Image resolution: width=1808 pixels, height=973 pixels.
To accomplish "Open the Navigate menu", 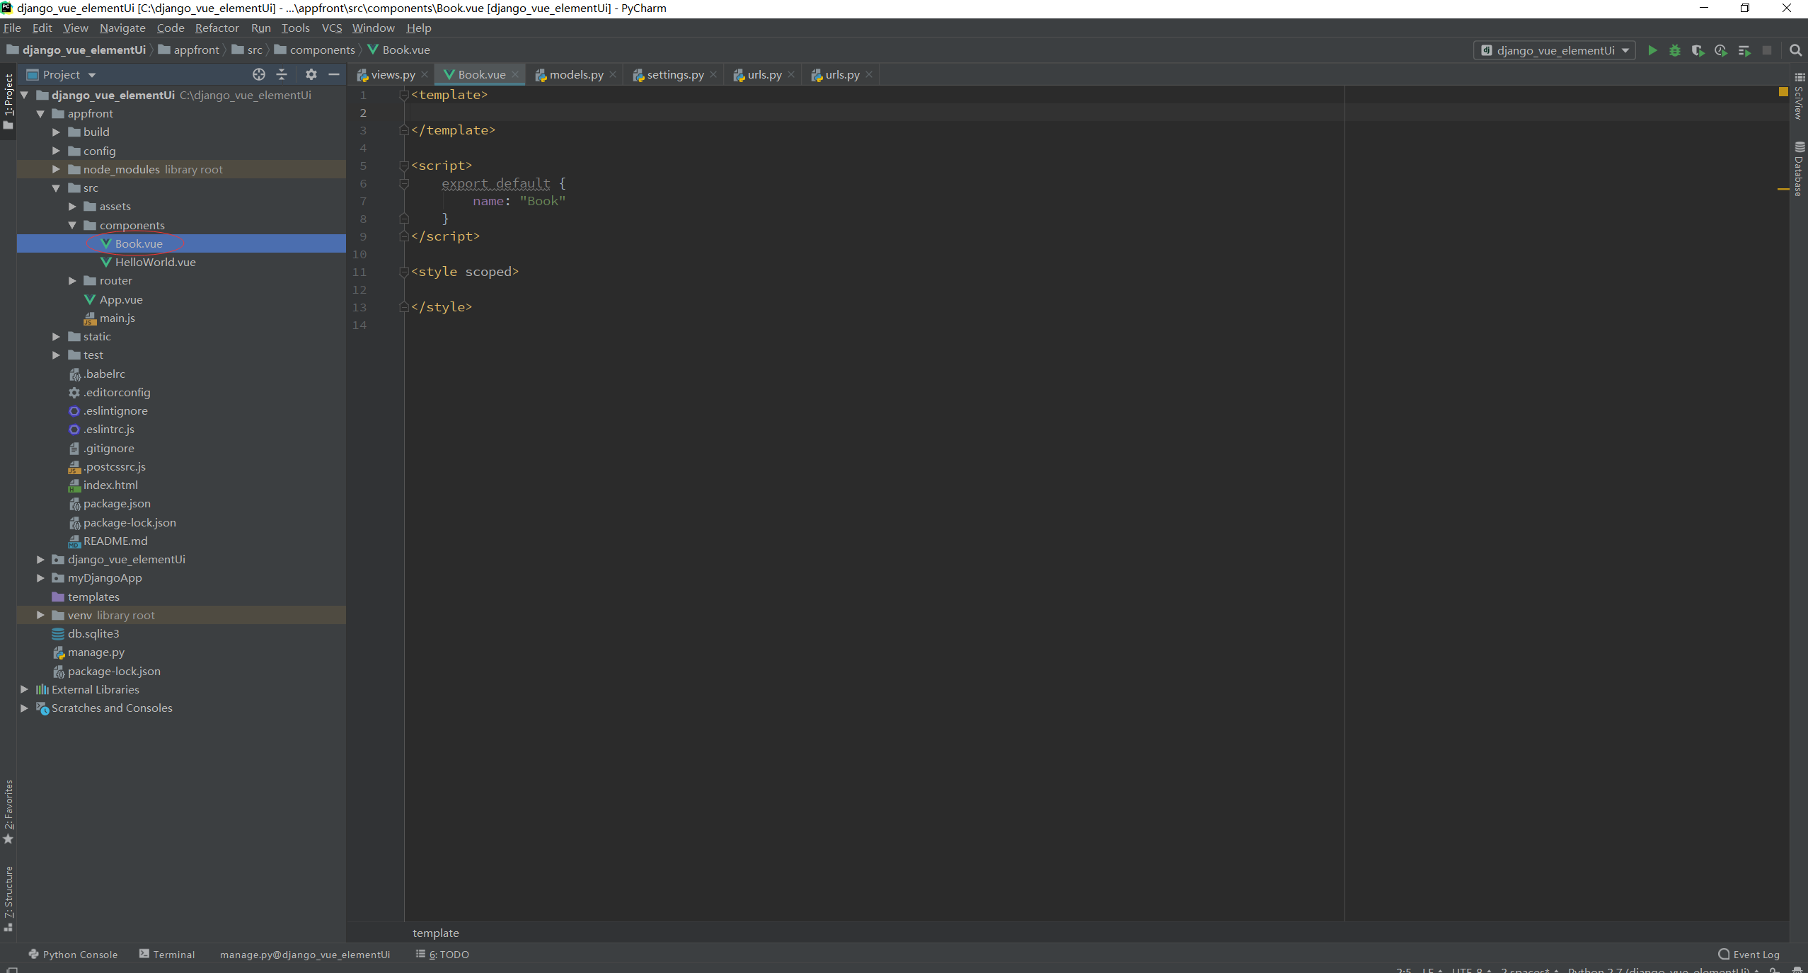I will [122, 28].
